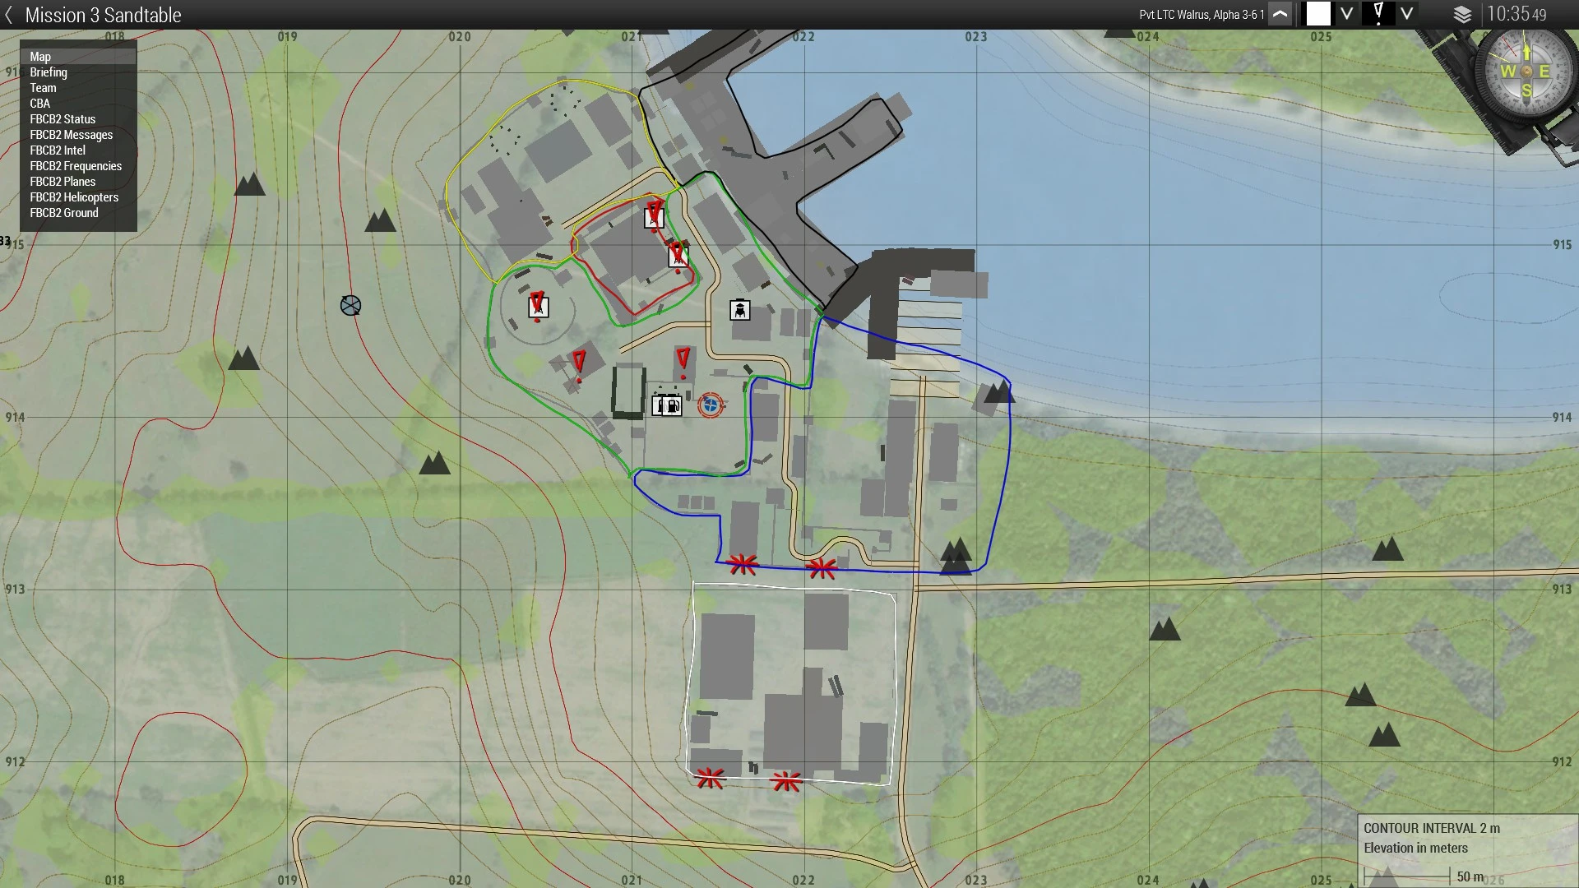Open the FBCB2 Helicopters entry
Viewport: 1579px width, 888px height.
click(74, 197)
